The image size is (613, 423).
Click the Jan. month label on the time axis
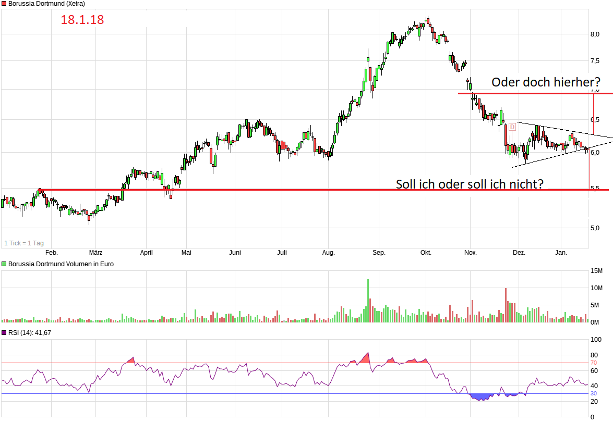coord(561,253)
